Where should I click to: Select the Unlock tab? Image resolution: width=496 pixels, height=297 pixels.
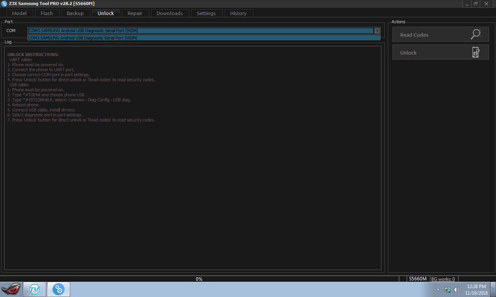point(106,13)
